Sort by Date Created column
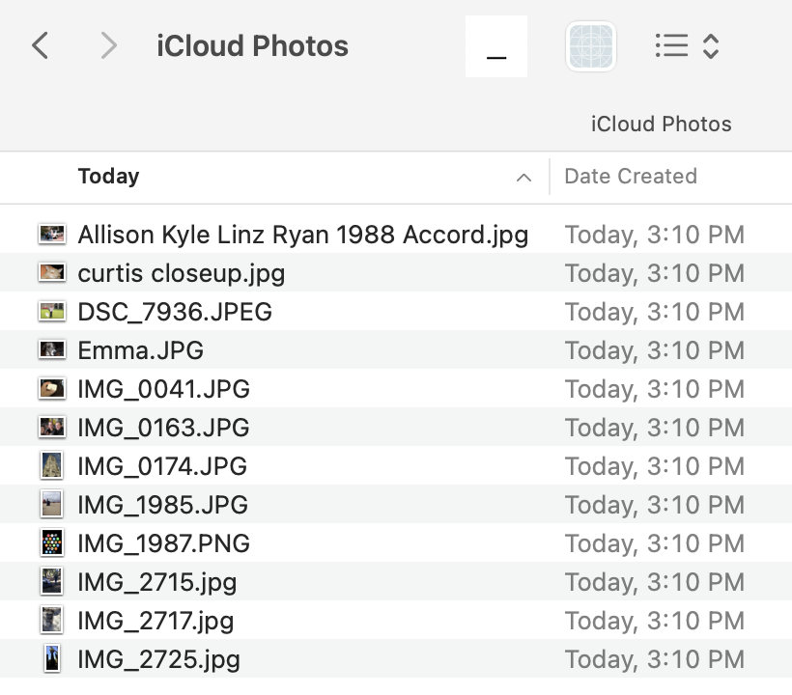This screenshot has height=695, width=792. click(x=630, y=177)
